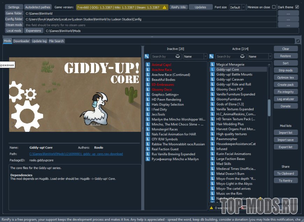Open the Font size dropdown
The width and height of the screenshot is (304, 222).
pos(237,7)
